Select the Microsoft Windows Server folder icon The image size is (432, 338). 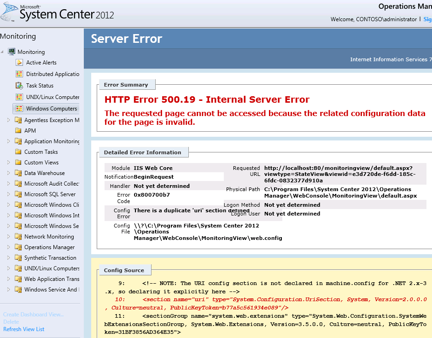[18, 226]
